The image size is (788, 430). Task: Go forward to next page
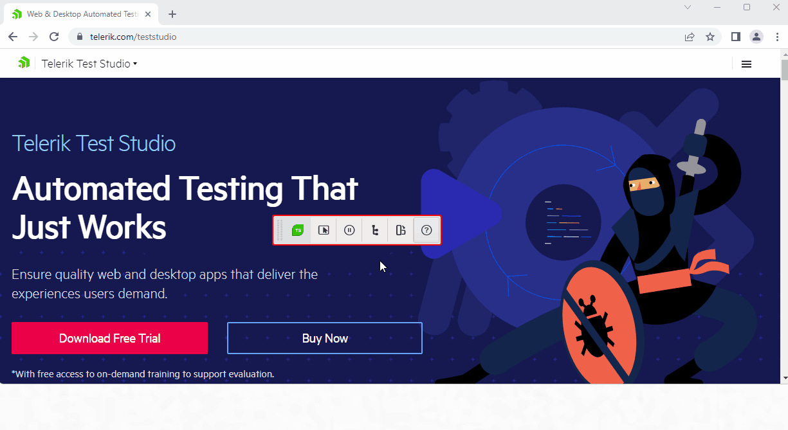click(33, 37)
